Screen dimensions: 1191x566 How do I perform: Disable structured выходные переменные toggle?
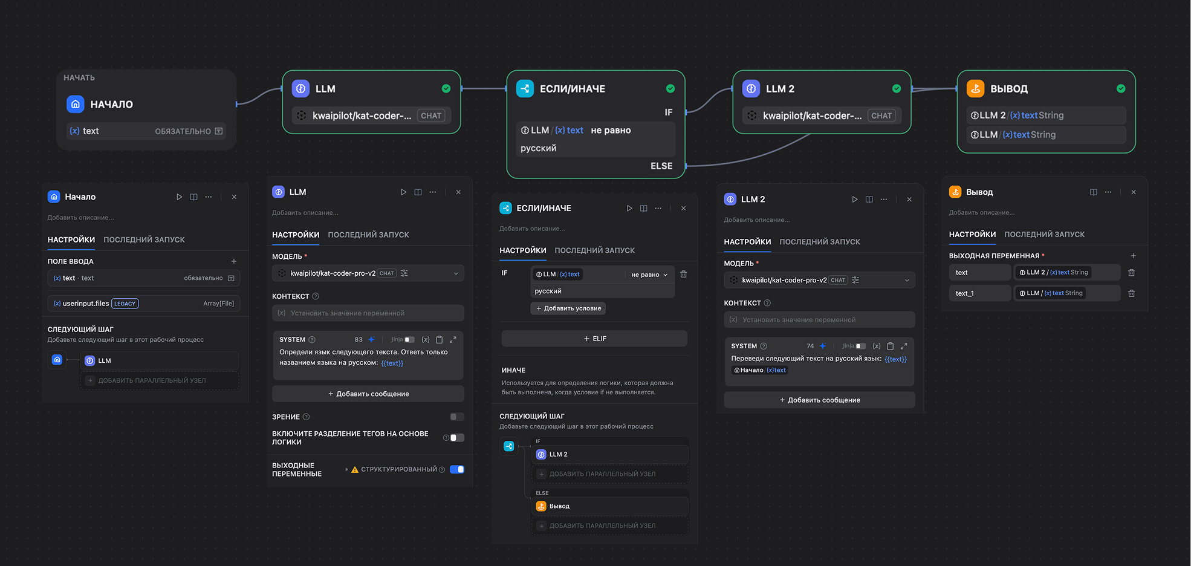pyautogui.click(x=457, y=469)
